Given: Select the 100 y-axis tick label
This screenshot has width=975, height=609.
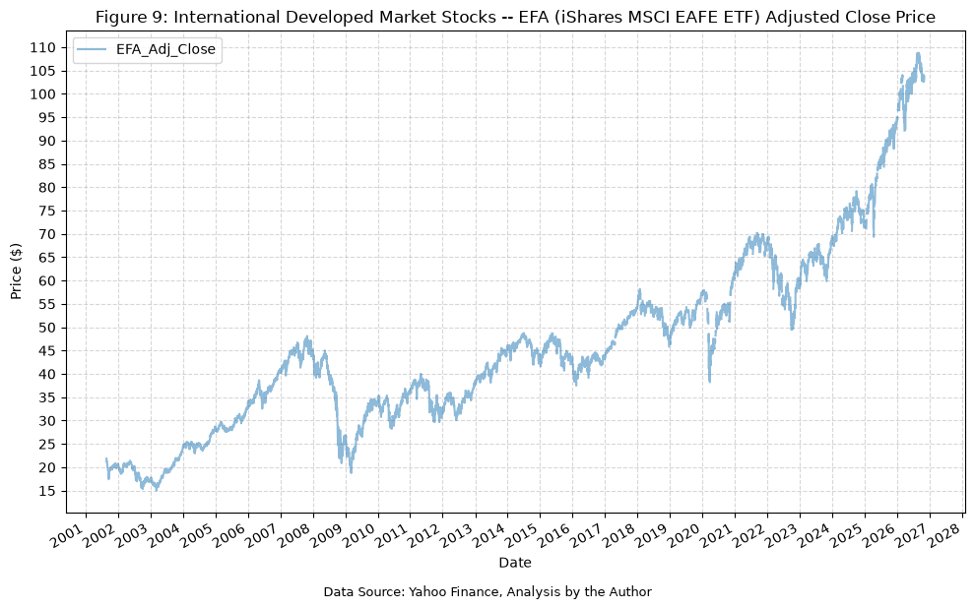Looking at the screenshot, I should pos(42,94).
